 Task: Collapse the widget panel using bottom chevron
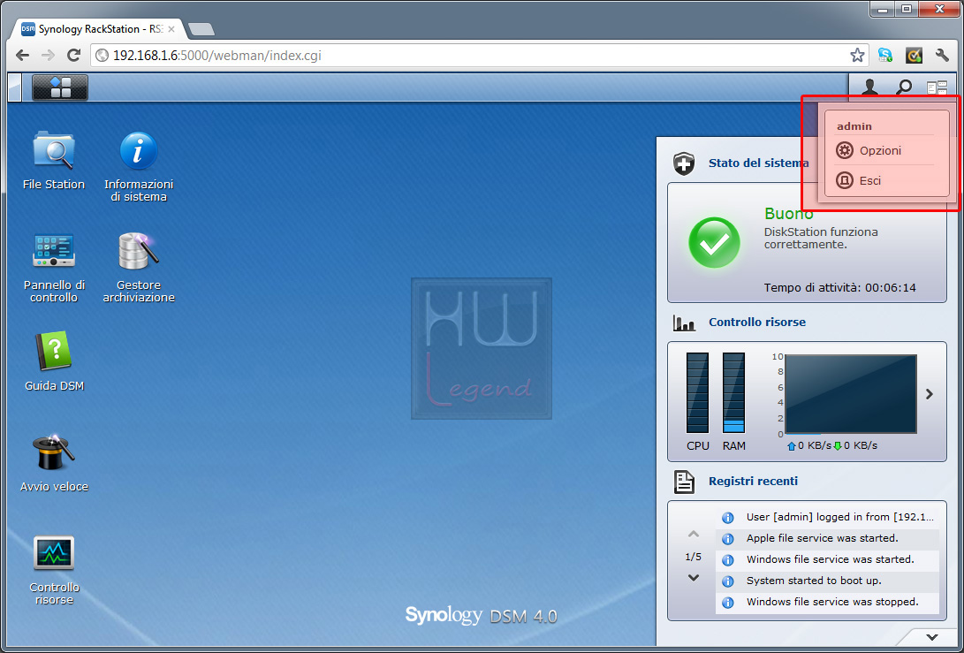tap(932, 637)
